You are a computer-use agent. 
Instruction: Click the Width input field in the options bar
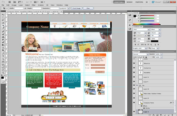[x=19, y=8]
